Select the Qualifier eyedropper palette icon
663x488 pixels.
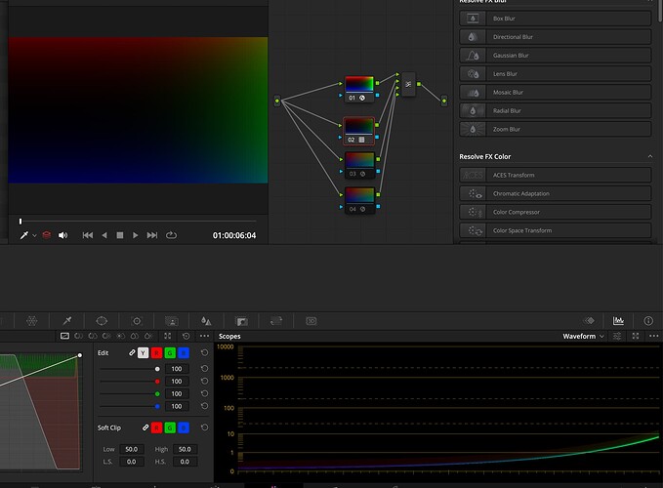67,320
